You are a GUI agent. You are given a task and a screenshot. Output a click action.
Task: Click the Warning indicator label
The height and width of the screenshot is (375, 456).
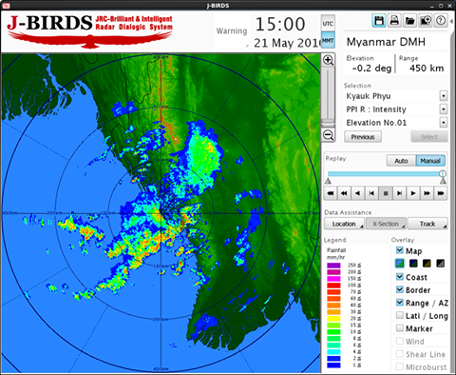tap(232, 30)
